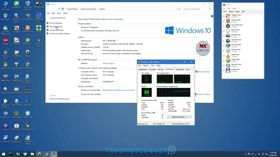The height and width of the screenshot is (157, 280).
Task: Open the Users tab in Task Manager
Action: 187,70
